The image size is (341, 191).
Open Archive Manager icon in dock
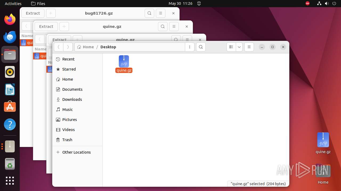tap(10, 146)
